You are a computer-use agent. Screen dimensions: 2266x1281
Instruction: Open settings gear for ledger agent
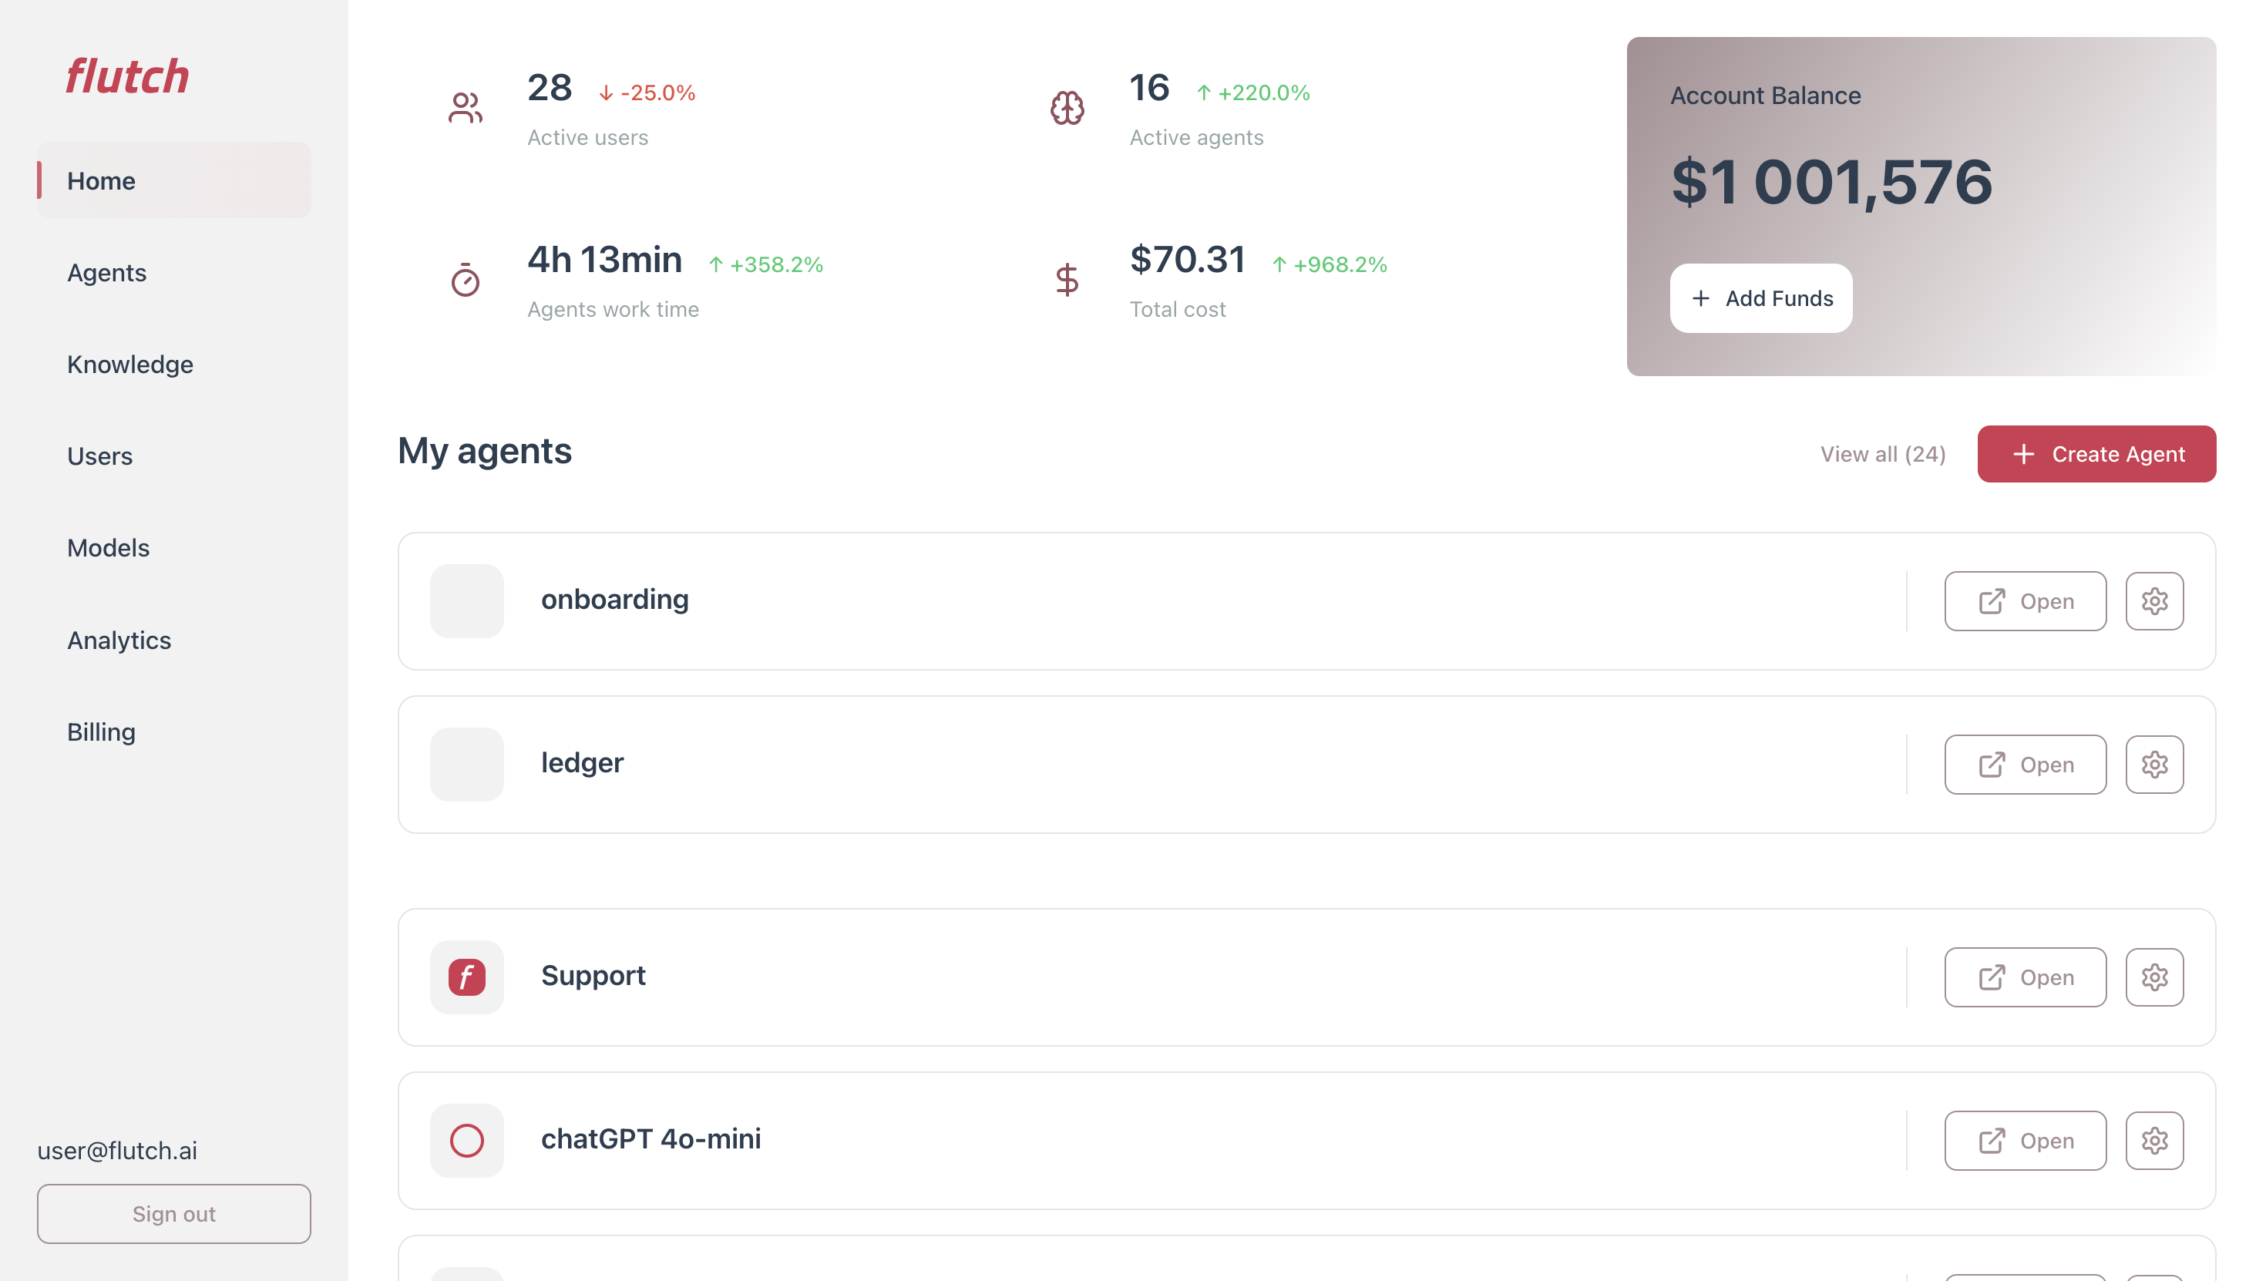click(2153, 765)
